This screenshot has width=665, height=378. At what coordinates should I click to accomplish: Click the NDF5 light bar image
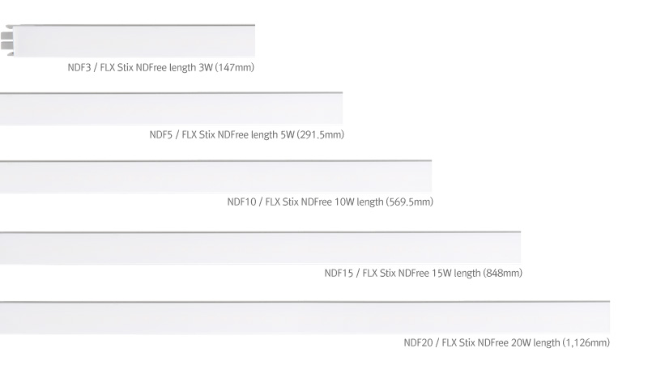[172, 108]
